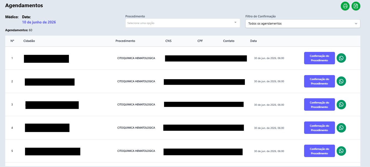Open WhatsApp for appointment number 1

click(x=341, y=58)
